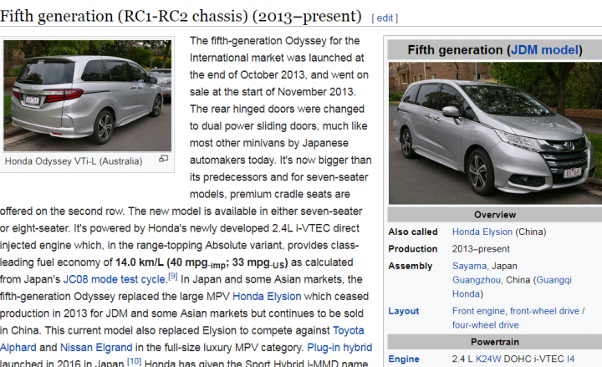Open the four-wheel drive link
The width and height of the screenshot is (602, 367).
coord(485,324)
